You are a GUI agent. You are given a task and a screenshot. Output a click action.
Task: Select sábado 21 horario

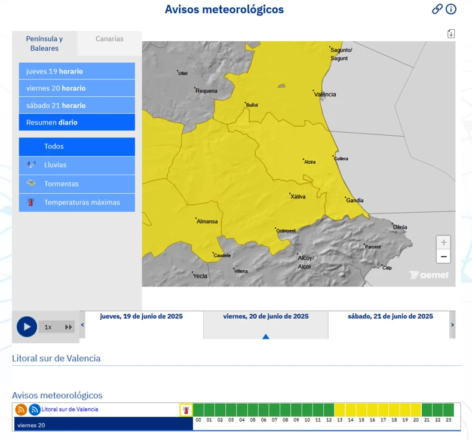[76, 105]
